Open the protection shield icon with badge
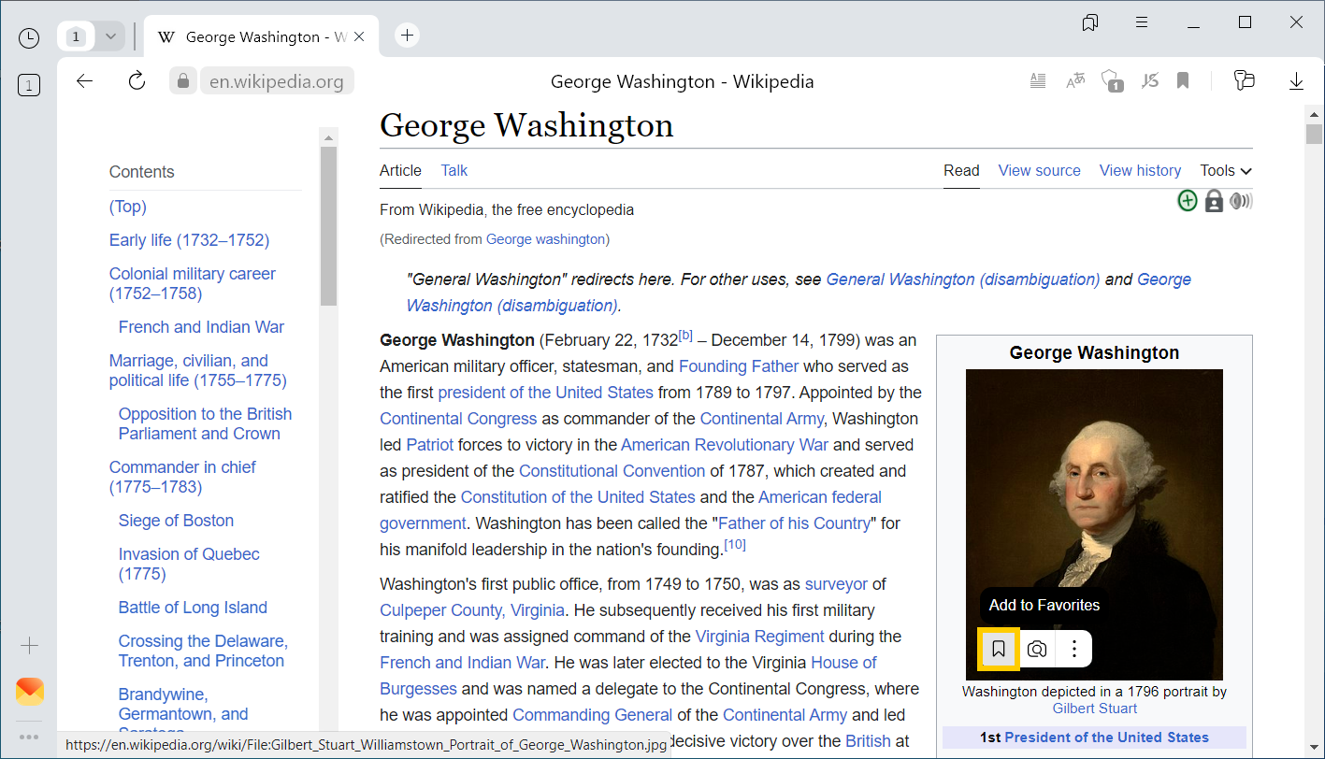Screen dimensions: 1325x759 tap(1112, 81)
